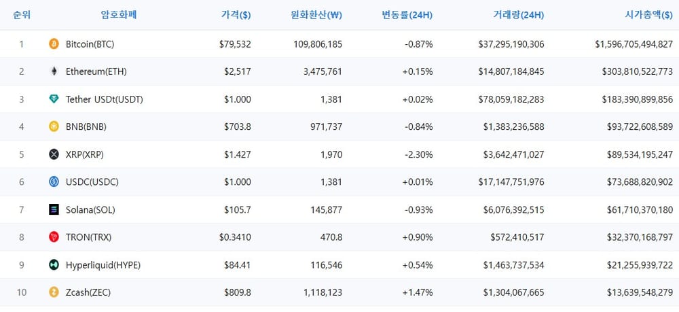Select Hyperliquid change +0.54%

[418, 265]
